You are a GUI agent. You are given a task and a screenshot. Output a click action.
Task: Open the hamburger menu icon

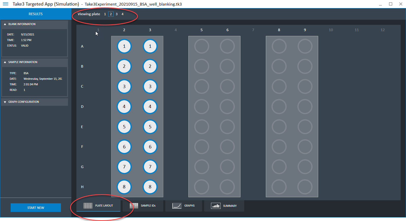click(x=5, y=4)
